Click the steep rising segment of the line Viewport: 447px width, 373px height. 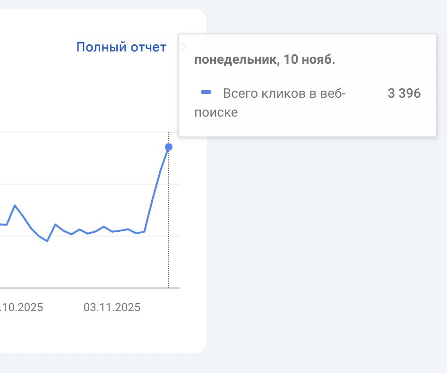click(153, 199)
